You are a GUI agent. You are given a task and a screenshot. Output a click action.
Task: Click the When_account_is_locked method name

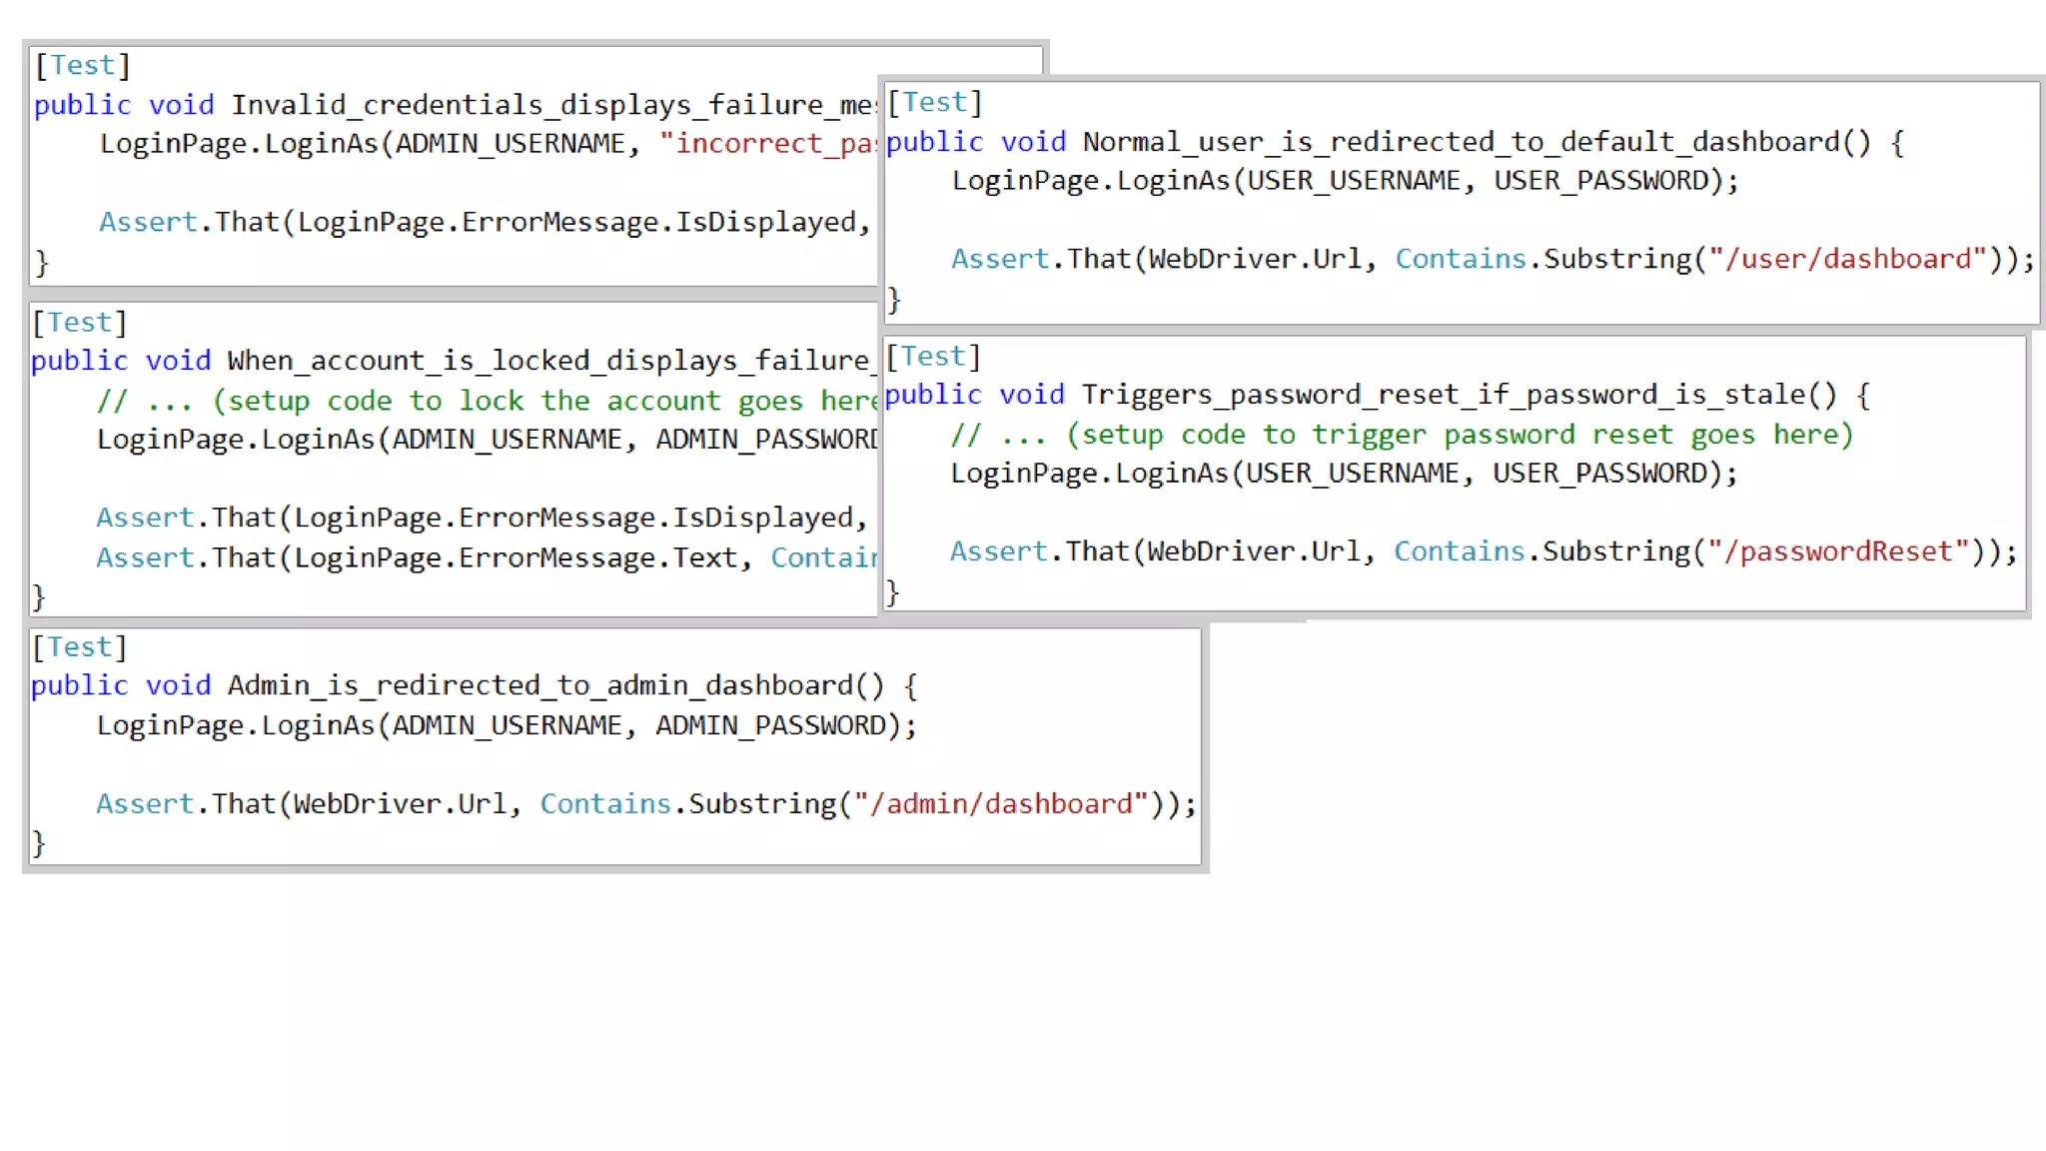(549, 361)
